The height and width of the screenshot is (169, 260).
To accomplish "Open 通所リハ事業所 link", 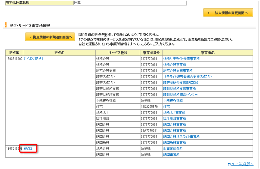I will 174,112.
